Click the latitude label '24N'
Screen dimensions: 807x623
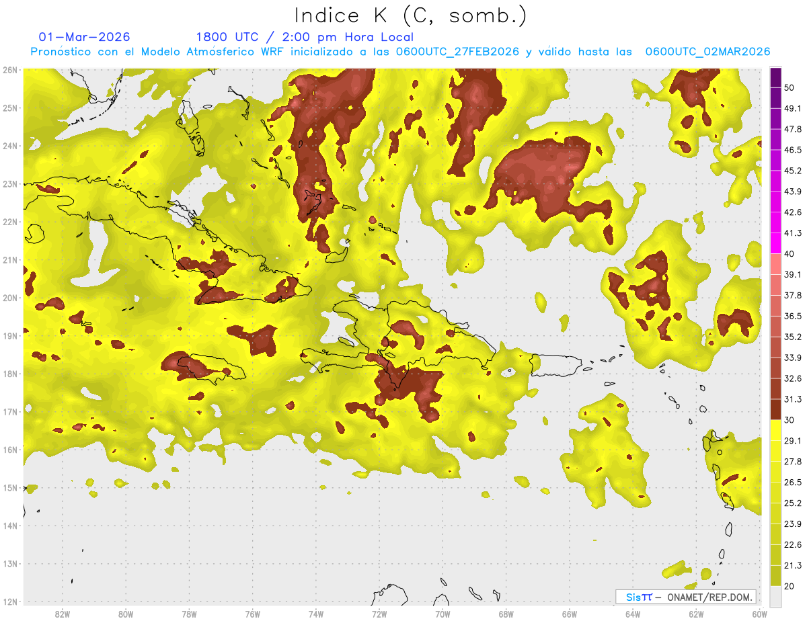coord(10,146)
